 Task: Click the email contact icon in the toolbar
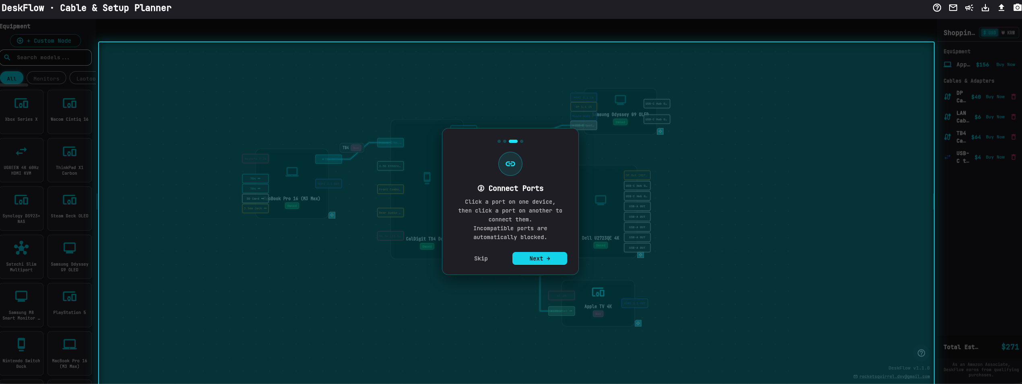pyautogui.click(x=953, y=8)
